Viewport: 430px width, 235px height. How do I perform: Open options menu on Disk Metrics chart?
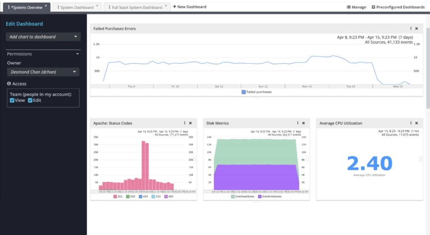pos(298,123)
